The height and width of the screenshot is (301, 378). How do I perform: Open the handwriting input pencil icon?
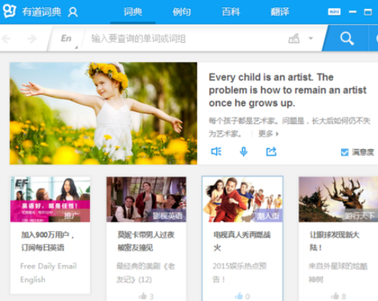click(x=294, y=38)
